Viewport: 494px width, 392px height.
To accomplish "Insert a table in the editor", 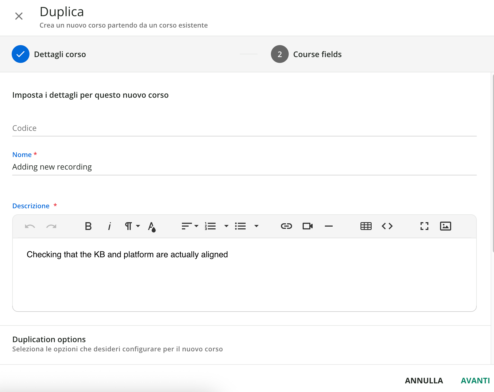I will pos(366,226).
